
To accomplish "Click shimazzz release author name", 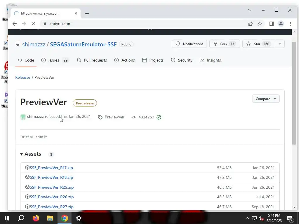I will click(35, 116).
